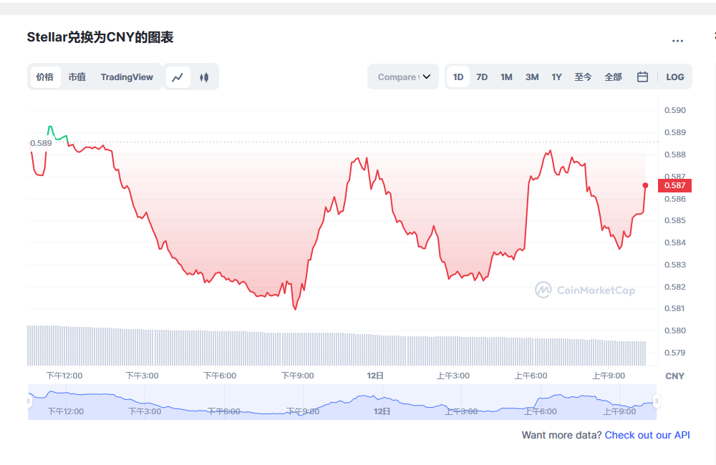716x465 pixels.
Task: Click the chart title Stellar兑换为CNY的图表
Action: pyautogui.click(x=100, y=37)
